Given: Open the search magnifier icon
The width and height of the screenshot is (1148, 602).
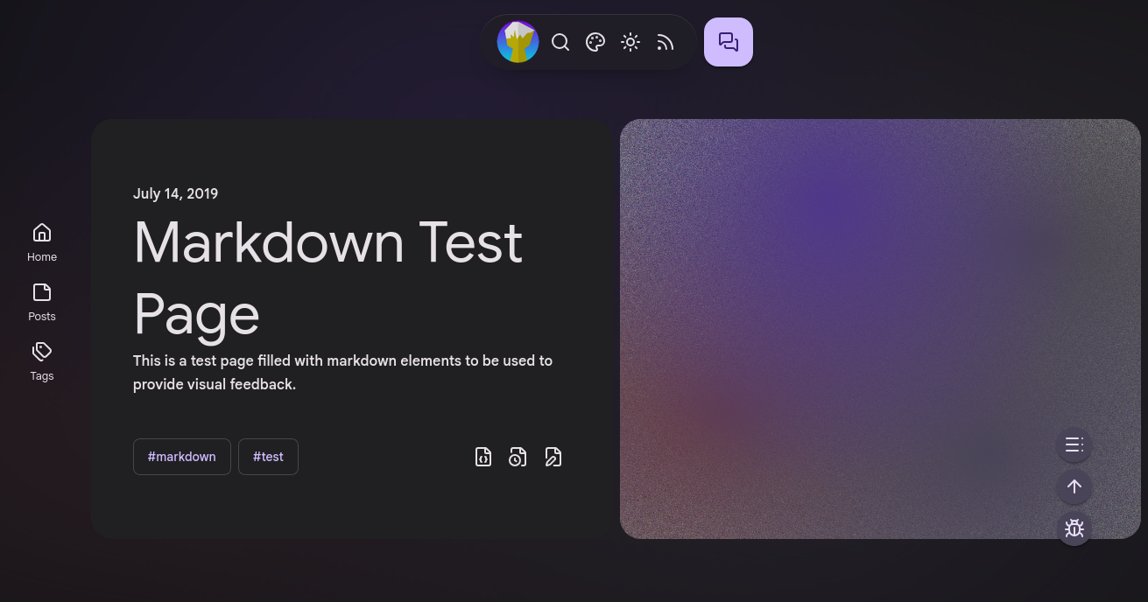Looking at the screenshot, I should pos(560,42).
